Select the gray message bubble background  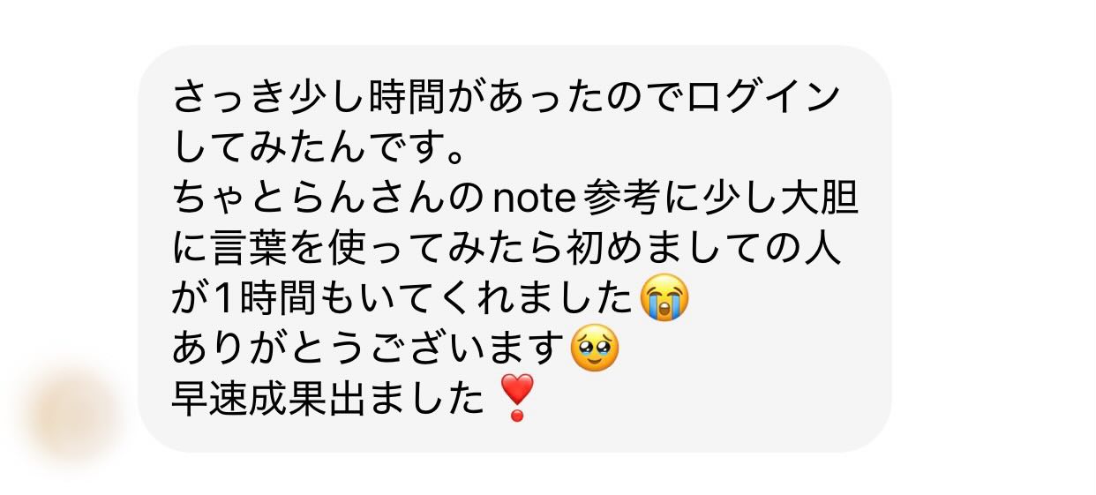coord(514,249)
